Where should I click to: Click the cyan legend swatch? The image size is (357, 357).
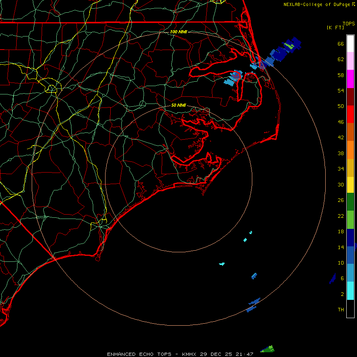click(350, 291)
